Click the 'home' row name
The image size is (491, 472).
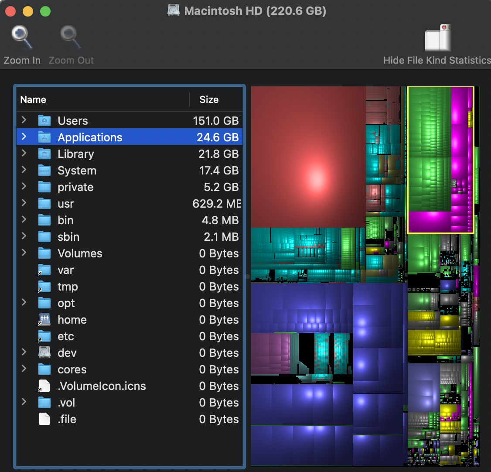72,320
